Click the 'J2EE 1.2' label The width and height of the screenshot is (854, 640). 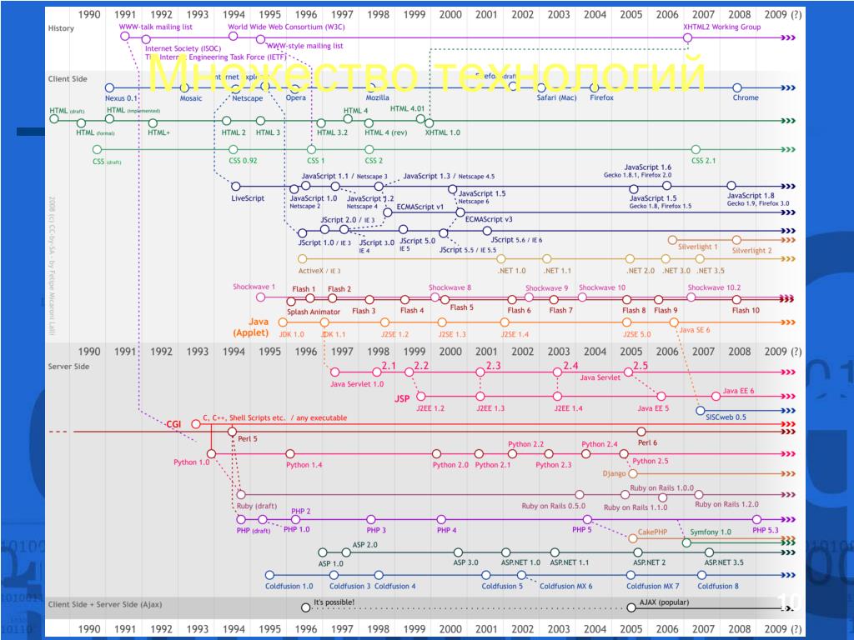[x=430, y=408]
